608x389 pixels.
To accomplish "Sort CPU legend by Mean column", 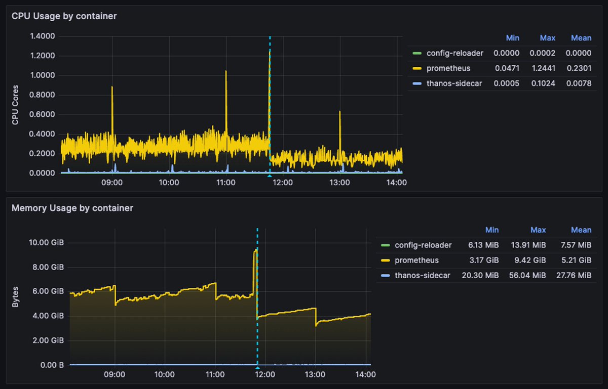I will pos(581,38).
